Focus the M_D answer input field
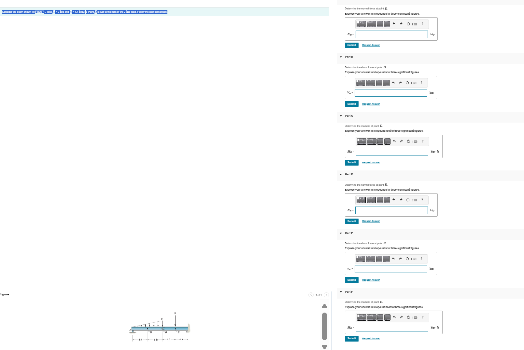524x350 pixels. click(392, 152)
